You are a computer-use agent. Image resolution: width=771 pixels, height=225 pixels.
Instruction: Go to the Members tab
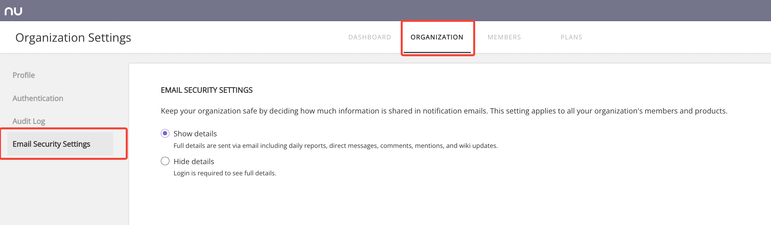coord(504,37)
